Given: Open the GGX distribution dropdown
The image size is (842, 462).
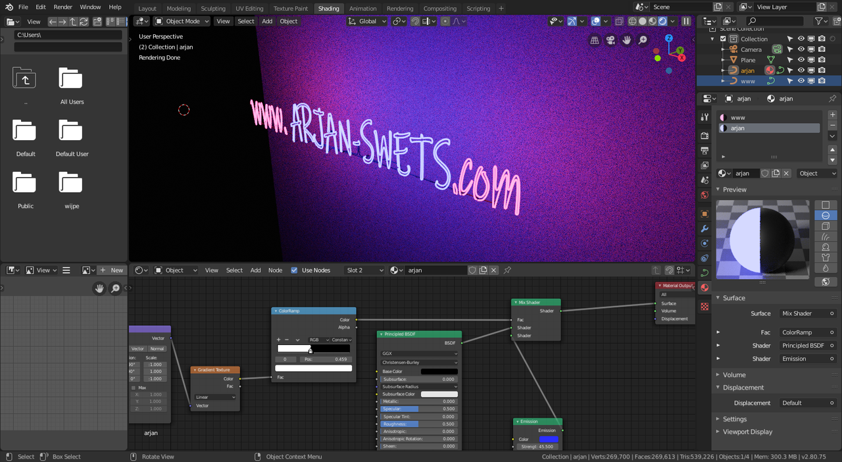Looking at the screenshot, I should (419, 353).
